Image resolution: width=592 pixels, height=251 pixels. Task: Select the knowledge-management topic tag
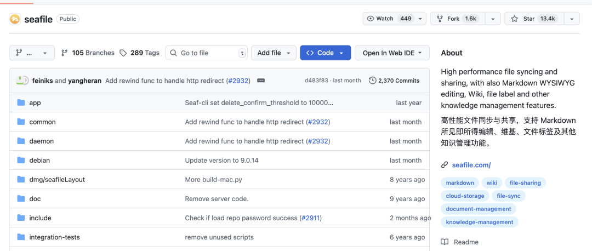480,222
